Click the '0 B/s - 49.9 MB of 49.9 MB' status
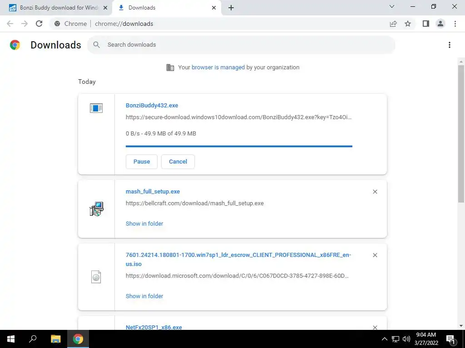The width and height of the screenshot is (465, 348). [x=161, y=134]
